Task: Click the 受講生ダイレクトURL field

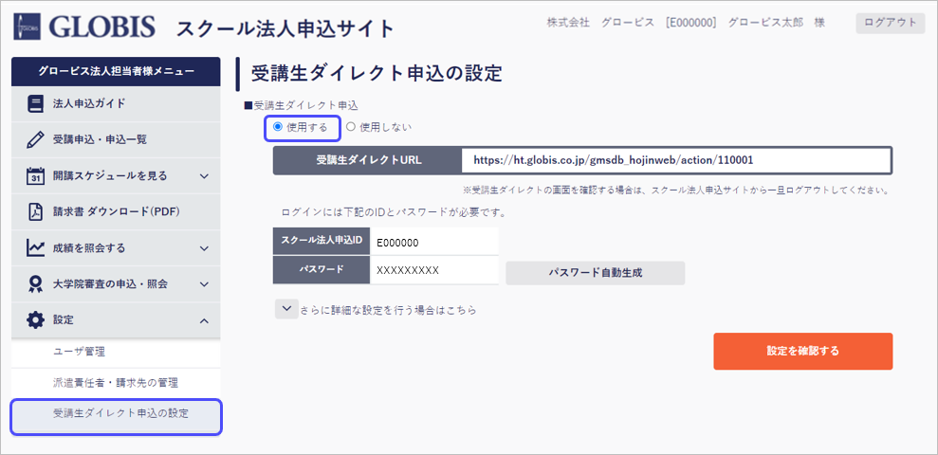Action: pos(676,160)
